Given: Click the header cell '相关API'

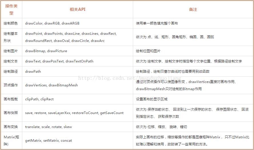Looking at the screenshot, I should tap(77, 9).
